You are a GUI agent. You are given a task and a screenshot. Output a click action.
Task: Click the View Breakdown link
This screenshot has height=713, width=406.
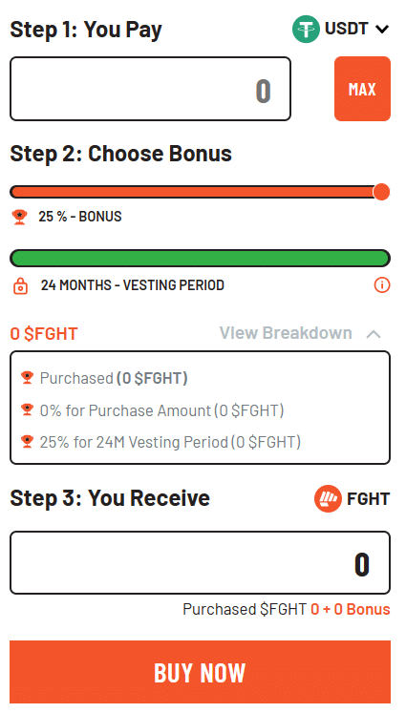286,333
